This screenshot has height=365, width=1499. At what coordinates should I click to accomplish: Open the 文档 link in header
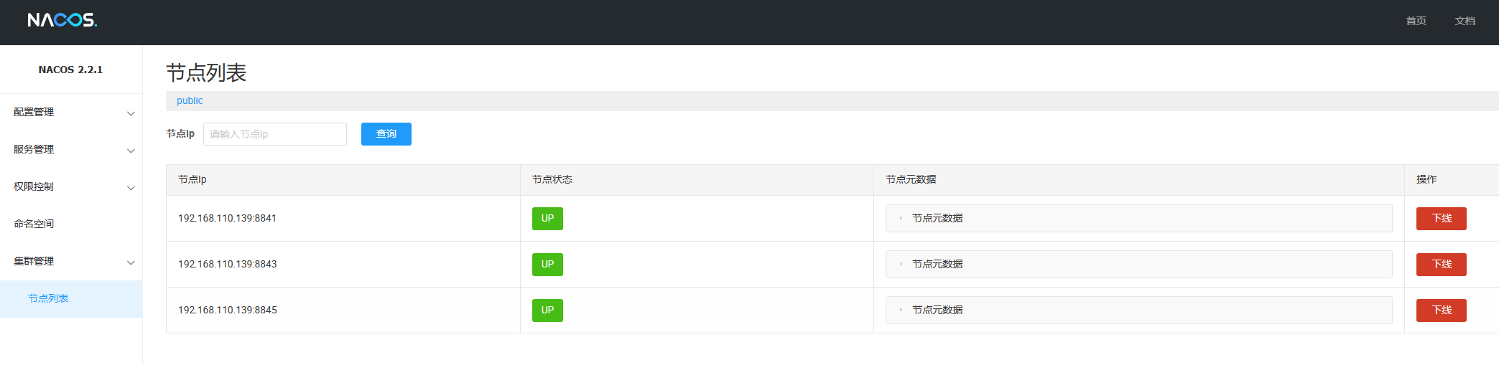pos(1465,21)
